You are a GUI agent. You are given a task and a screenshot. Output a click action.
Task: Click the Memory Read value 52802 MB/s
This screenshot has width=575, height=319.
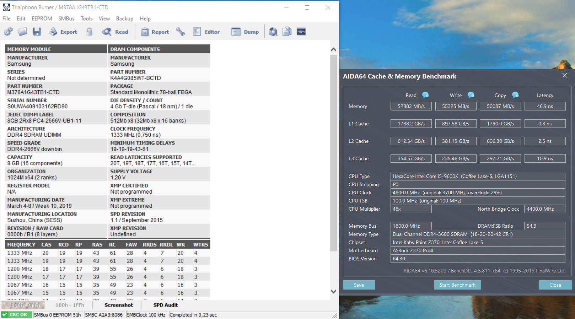[x=411, y=106]
